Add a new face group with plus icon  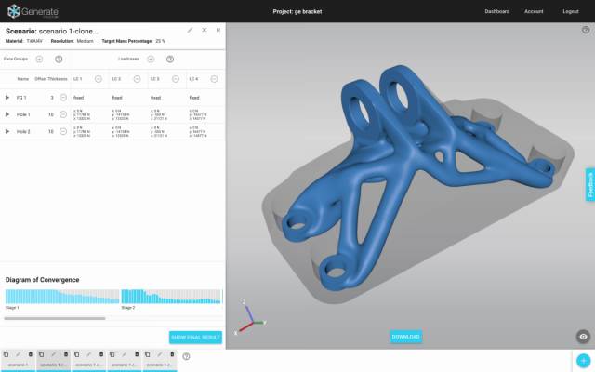39,59
